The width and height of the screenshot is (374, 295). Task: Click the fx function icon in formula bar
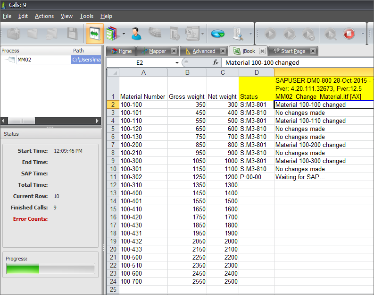(216, 62)
